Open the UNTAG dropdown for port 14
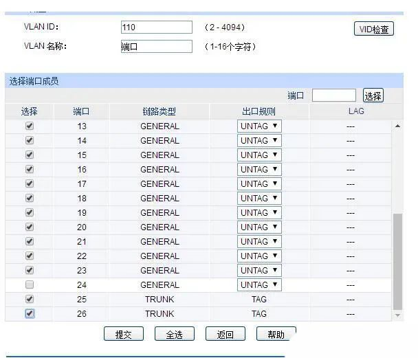The image size is (418, 358). coord(259,140)
